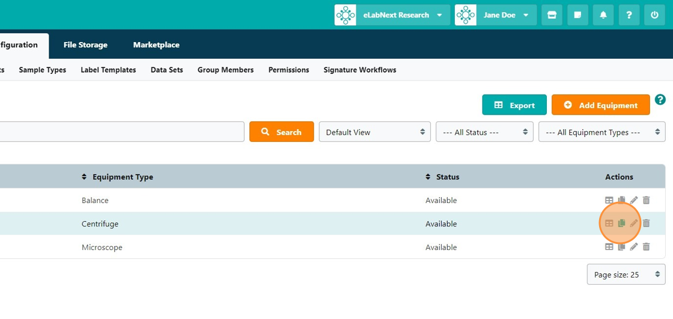673x319 pixels.
Task: Focus the equipment search input field
Action: (122, 132)
